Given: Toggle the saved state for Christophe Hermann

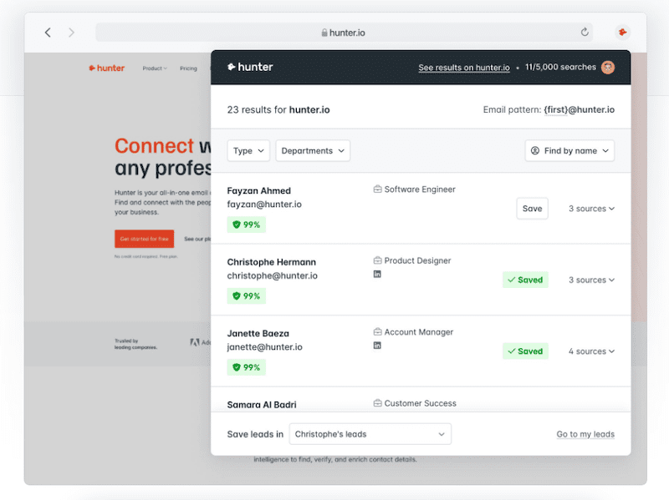Looking at the screenshot, I should tap(525, 280).
